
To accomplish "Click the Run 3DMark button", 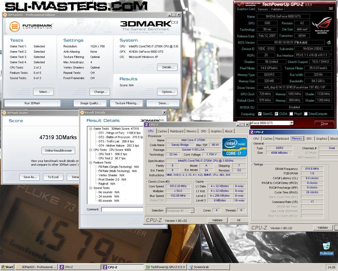I will pos(32,103).
